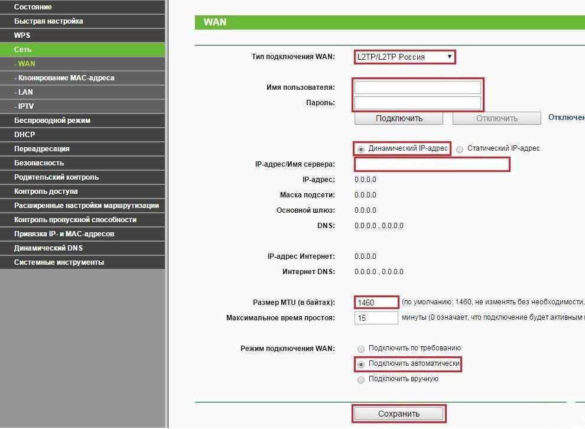
Task: Expand Беспроводной режим section
Action: click(x=52, y=121)
